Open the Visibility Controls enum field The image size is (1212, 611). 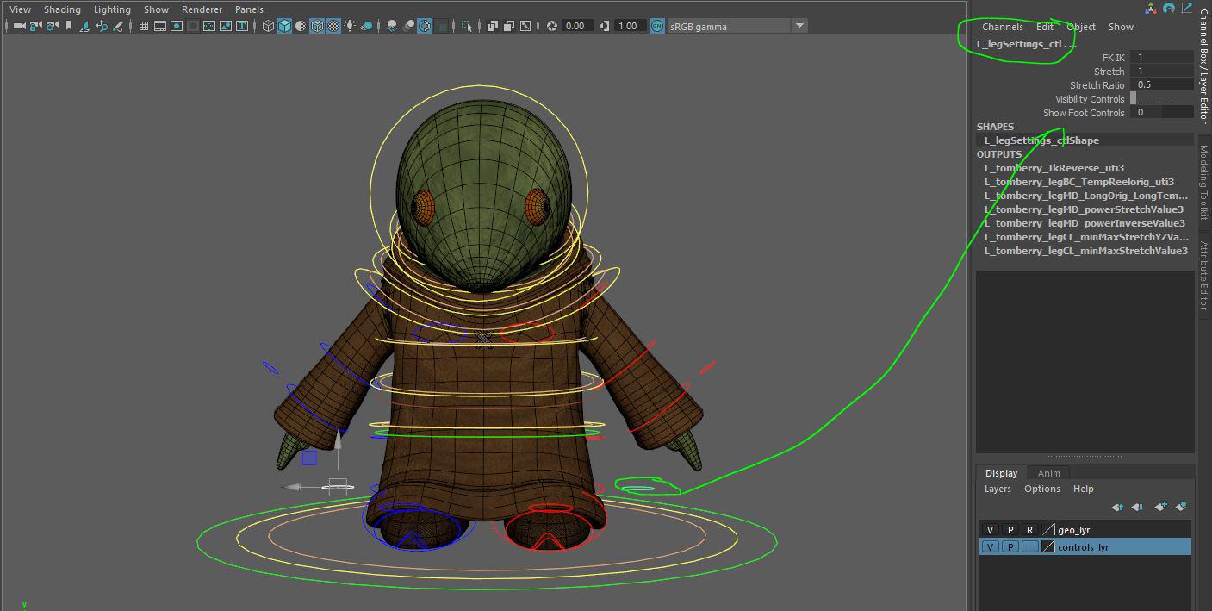[1160, 99]
